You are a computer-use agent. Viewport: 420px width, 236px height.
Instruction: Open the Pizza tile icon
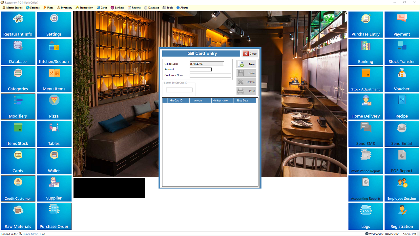point(54,107)
